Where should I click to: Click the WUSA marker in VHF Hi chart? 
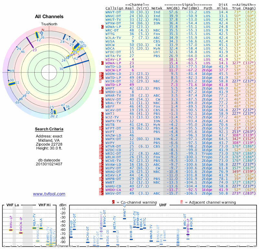[41, 229]
